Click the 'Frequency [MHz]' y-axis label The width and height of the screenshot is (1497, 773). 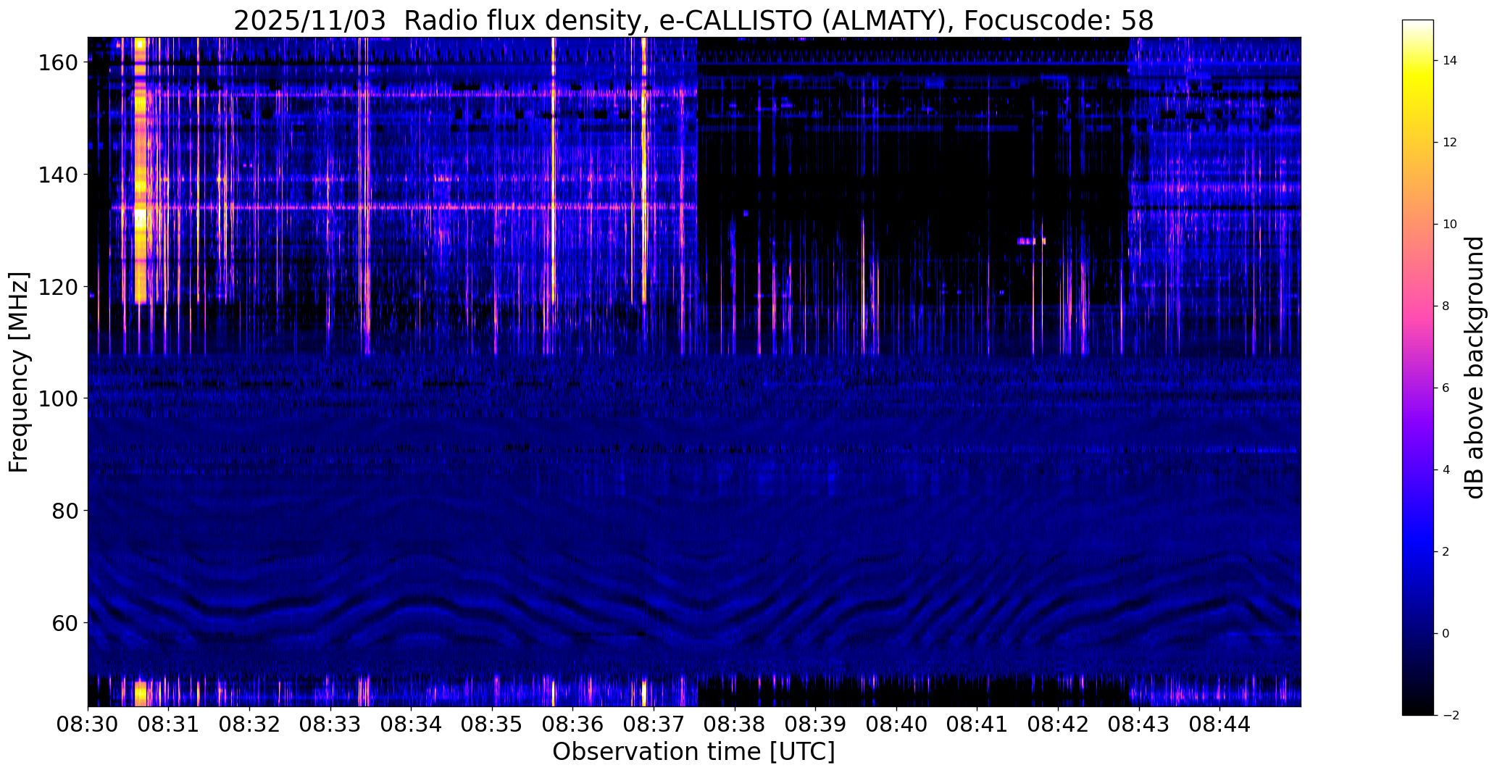tap(19, 372)
